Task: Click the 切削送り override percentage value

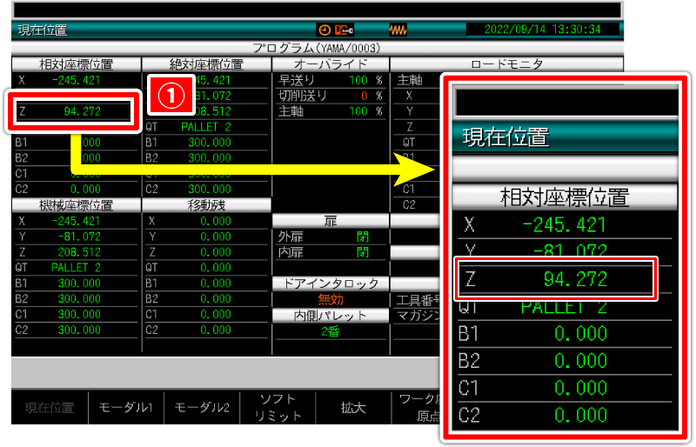Action: pyautogui.click(x=364, y=96)
